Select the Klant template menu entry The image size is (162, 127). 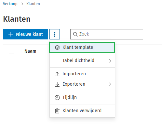pos(82,48)
